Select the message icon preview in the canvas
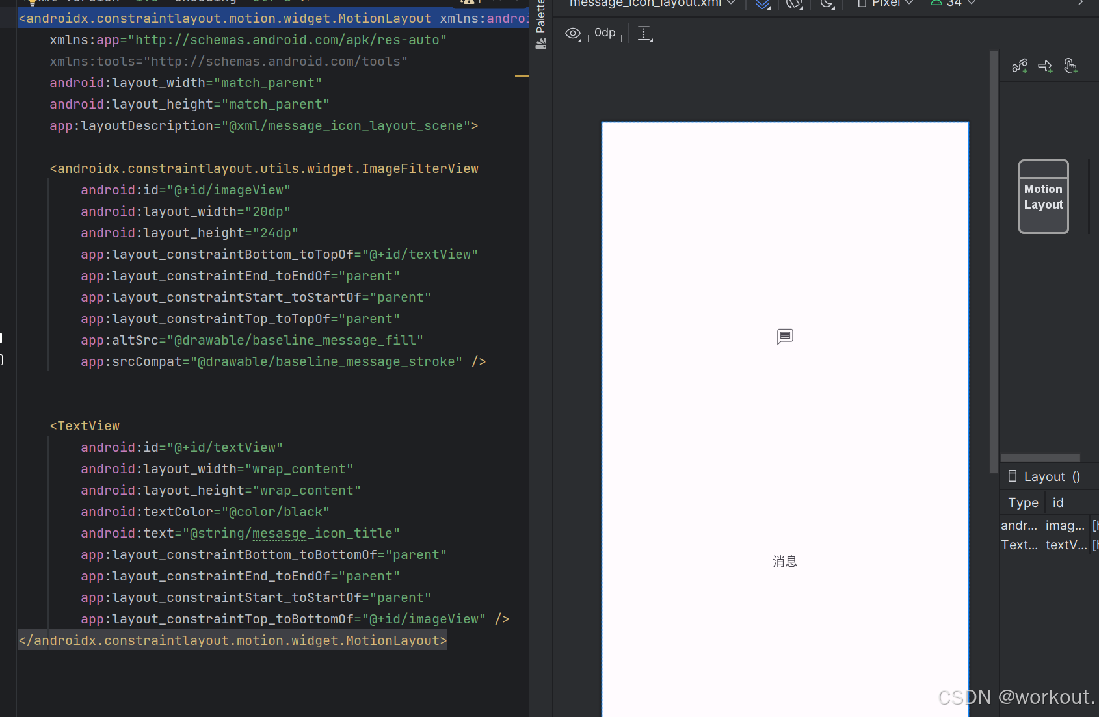1099x717 pixels. 784,337
